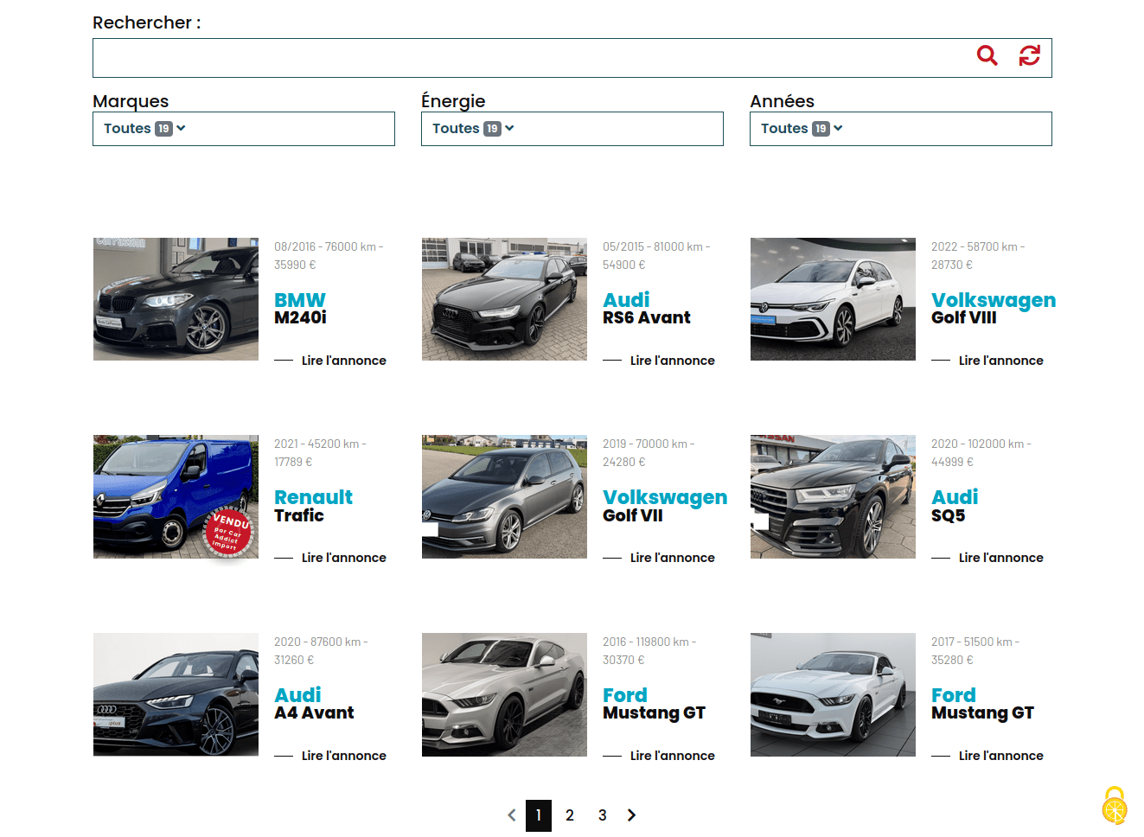Select page 3 in pagination
Viewport: 1144px width, 837px height.
602,815
